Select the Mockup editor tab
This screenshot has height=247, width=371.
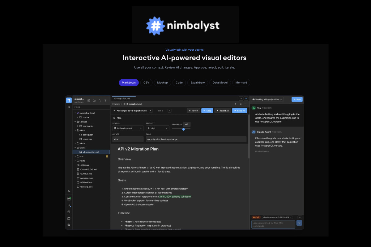[x=162, y=83]
